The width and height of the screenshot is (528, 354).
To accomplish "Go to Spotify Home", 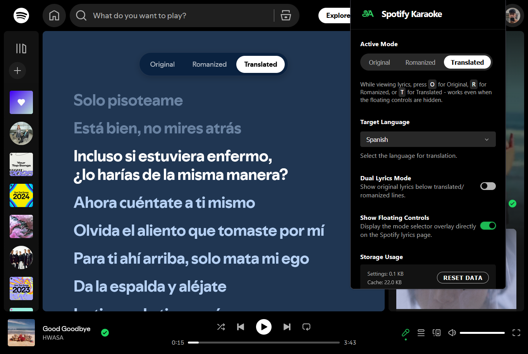I will pyautogui.click(x=54, y=16).
